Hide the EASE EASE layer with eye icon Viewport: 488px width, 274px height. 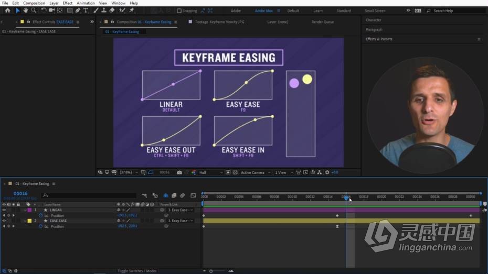(4, 221)
